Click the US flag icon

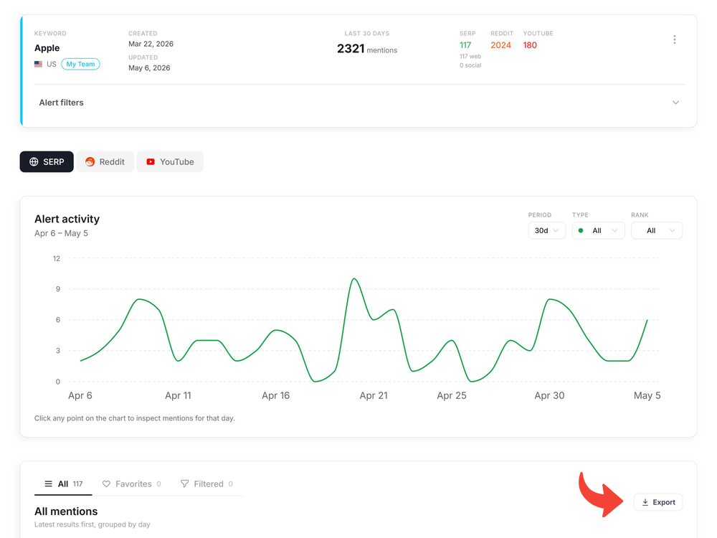[x=38, y=64]
